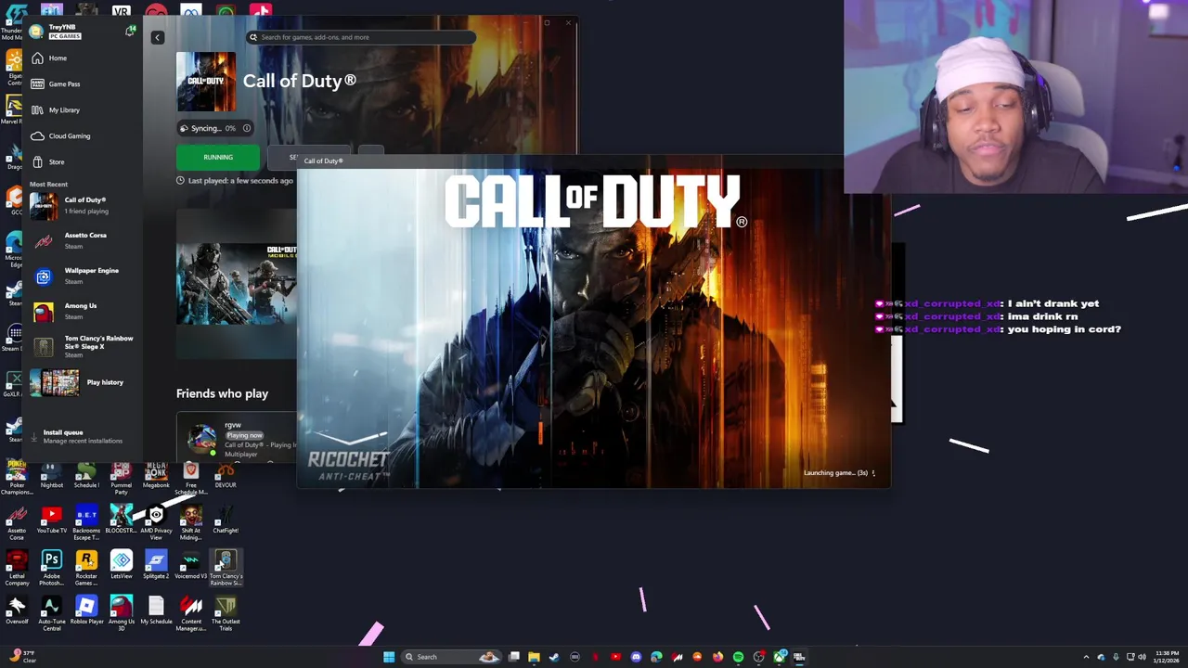
Task: Open Adobe Photoshop desktop shortcut
Action: click(x=52, y=568)
